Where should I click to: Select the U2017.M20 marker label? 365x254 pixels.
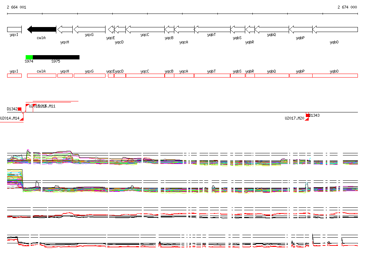294,118
